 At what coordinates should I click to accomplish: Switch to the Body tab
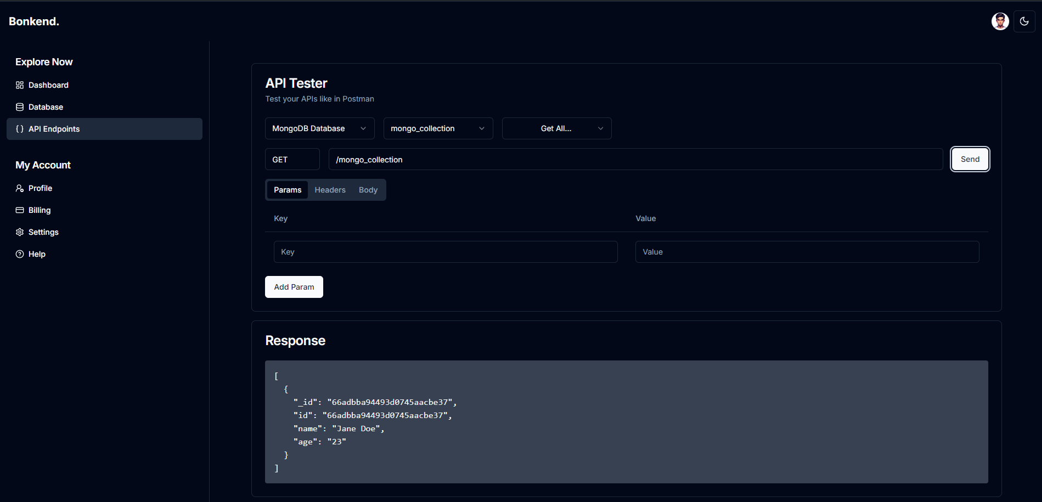click(x=368, y=190)
